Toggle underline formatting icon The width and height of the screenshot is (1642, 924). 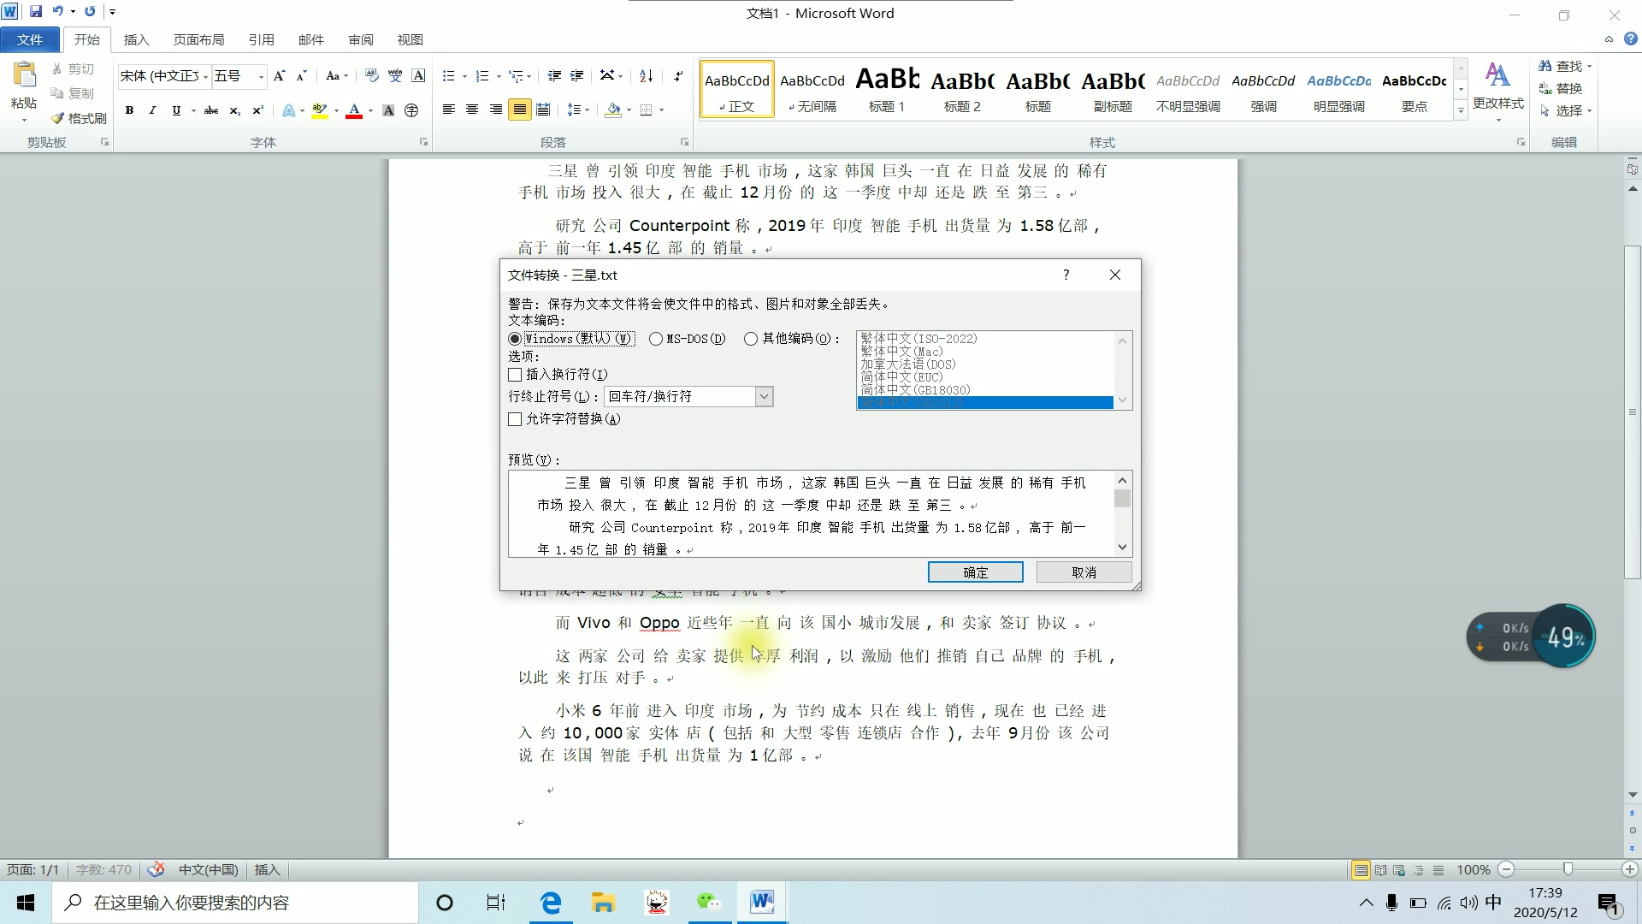176,110
